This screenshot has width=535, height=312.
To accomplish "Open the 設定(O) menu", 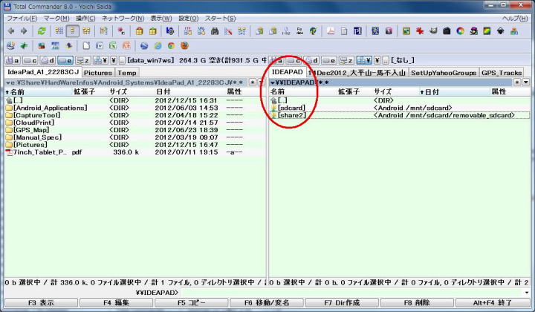I will click(188, 19).
